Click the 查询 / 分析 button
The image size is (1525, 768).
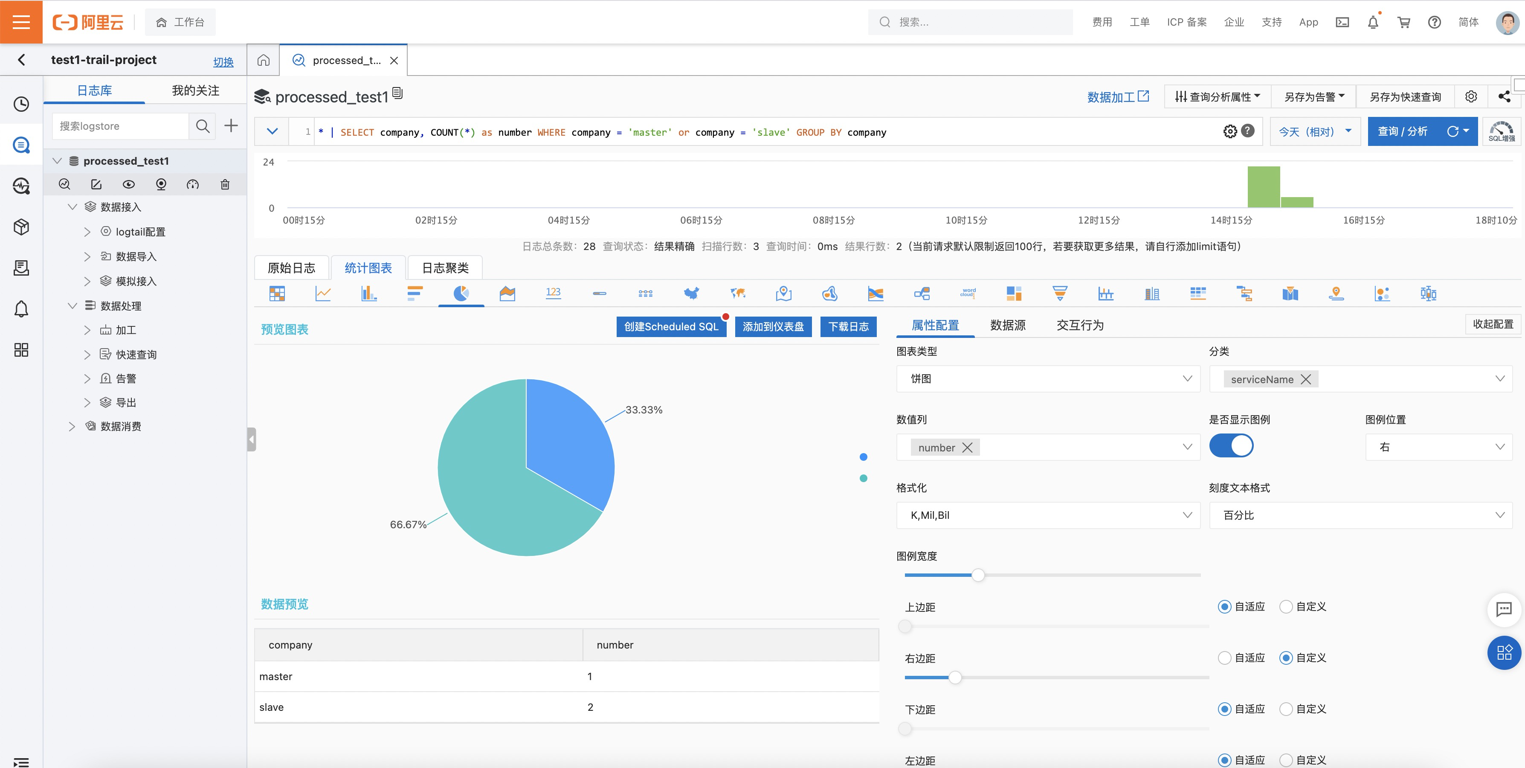[1402, 131]
